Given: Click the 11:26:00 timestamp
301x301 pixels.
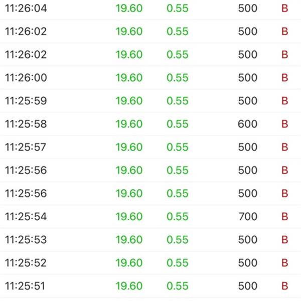Looking at the screenshot, I should (x=26, y=78).
